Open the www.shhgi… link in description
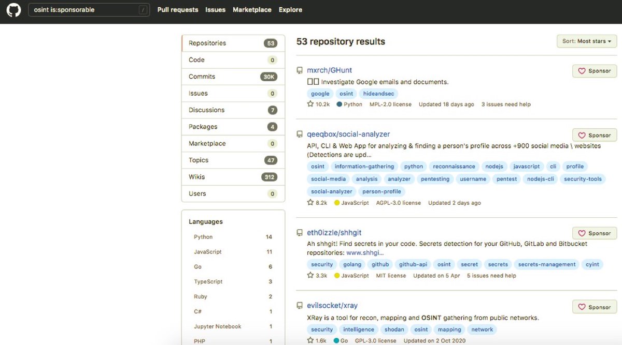This screenshot has width=622, height=345. pyautogui.click(x=365, y=253)
